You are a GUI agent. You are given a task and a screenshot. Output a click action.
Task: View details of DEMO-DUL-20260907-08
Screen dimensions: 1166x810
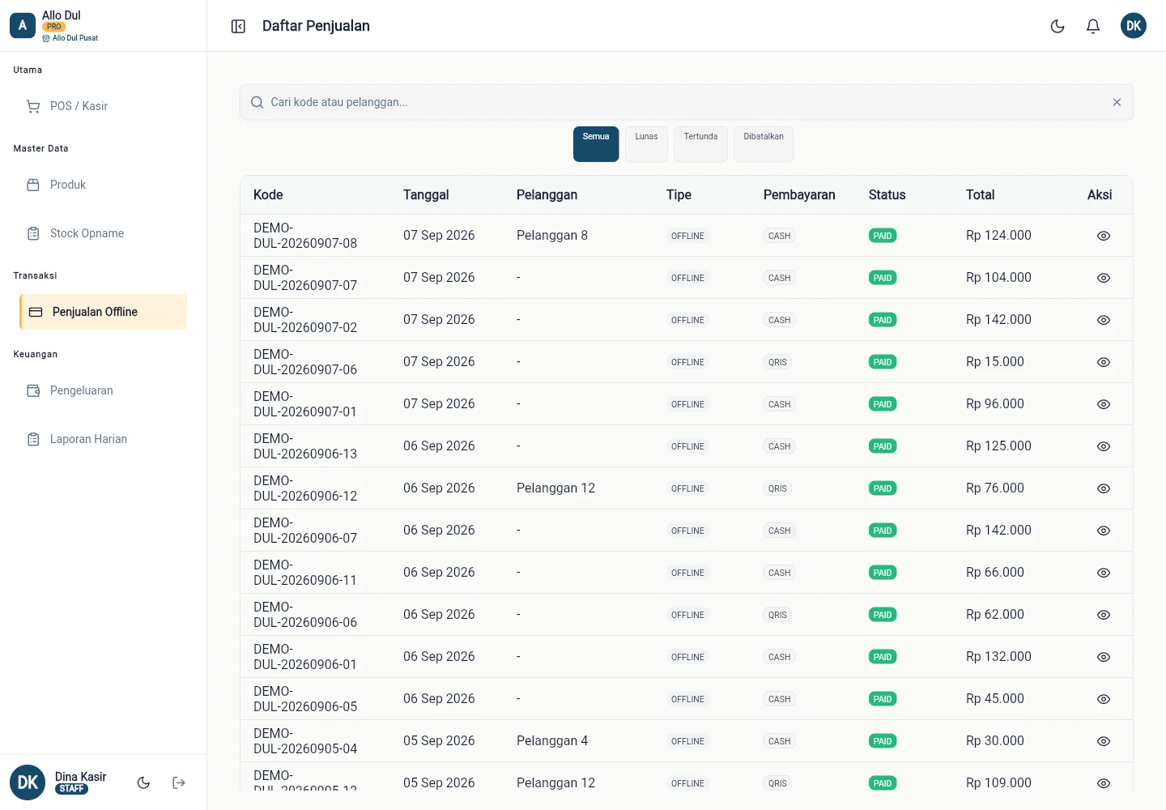click(x=1103, y=236)
